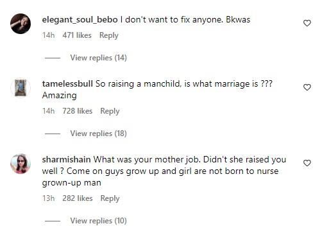This screenshot has height=233, width=320.
Task: Open sharmishain's profile picture
Action: click(x=21, y=164)
